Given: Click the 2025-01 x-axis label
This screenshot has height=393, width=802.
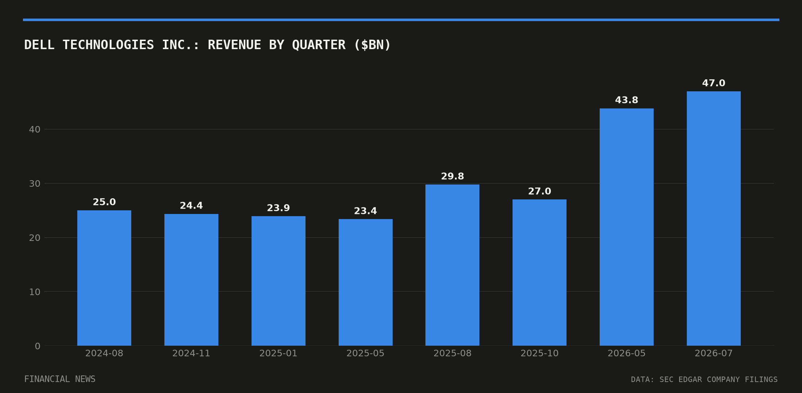Looking at the screenshot, I should tap(279, 353).
